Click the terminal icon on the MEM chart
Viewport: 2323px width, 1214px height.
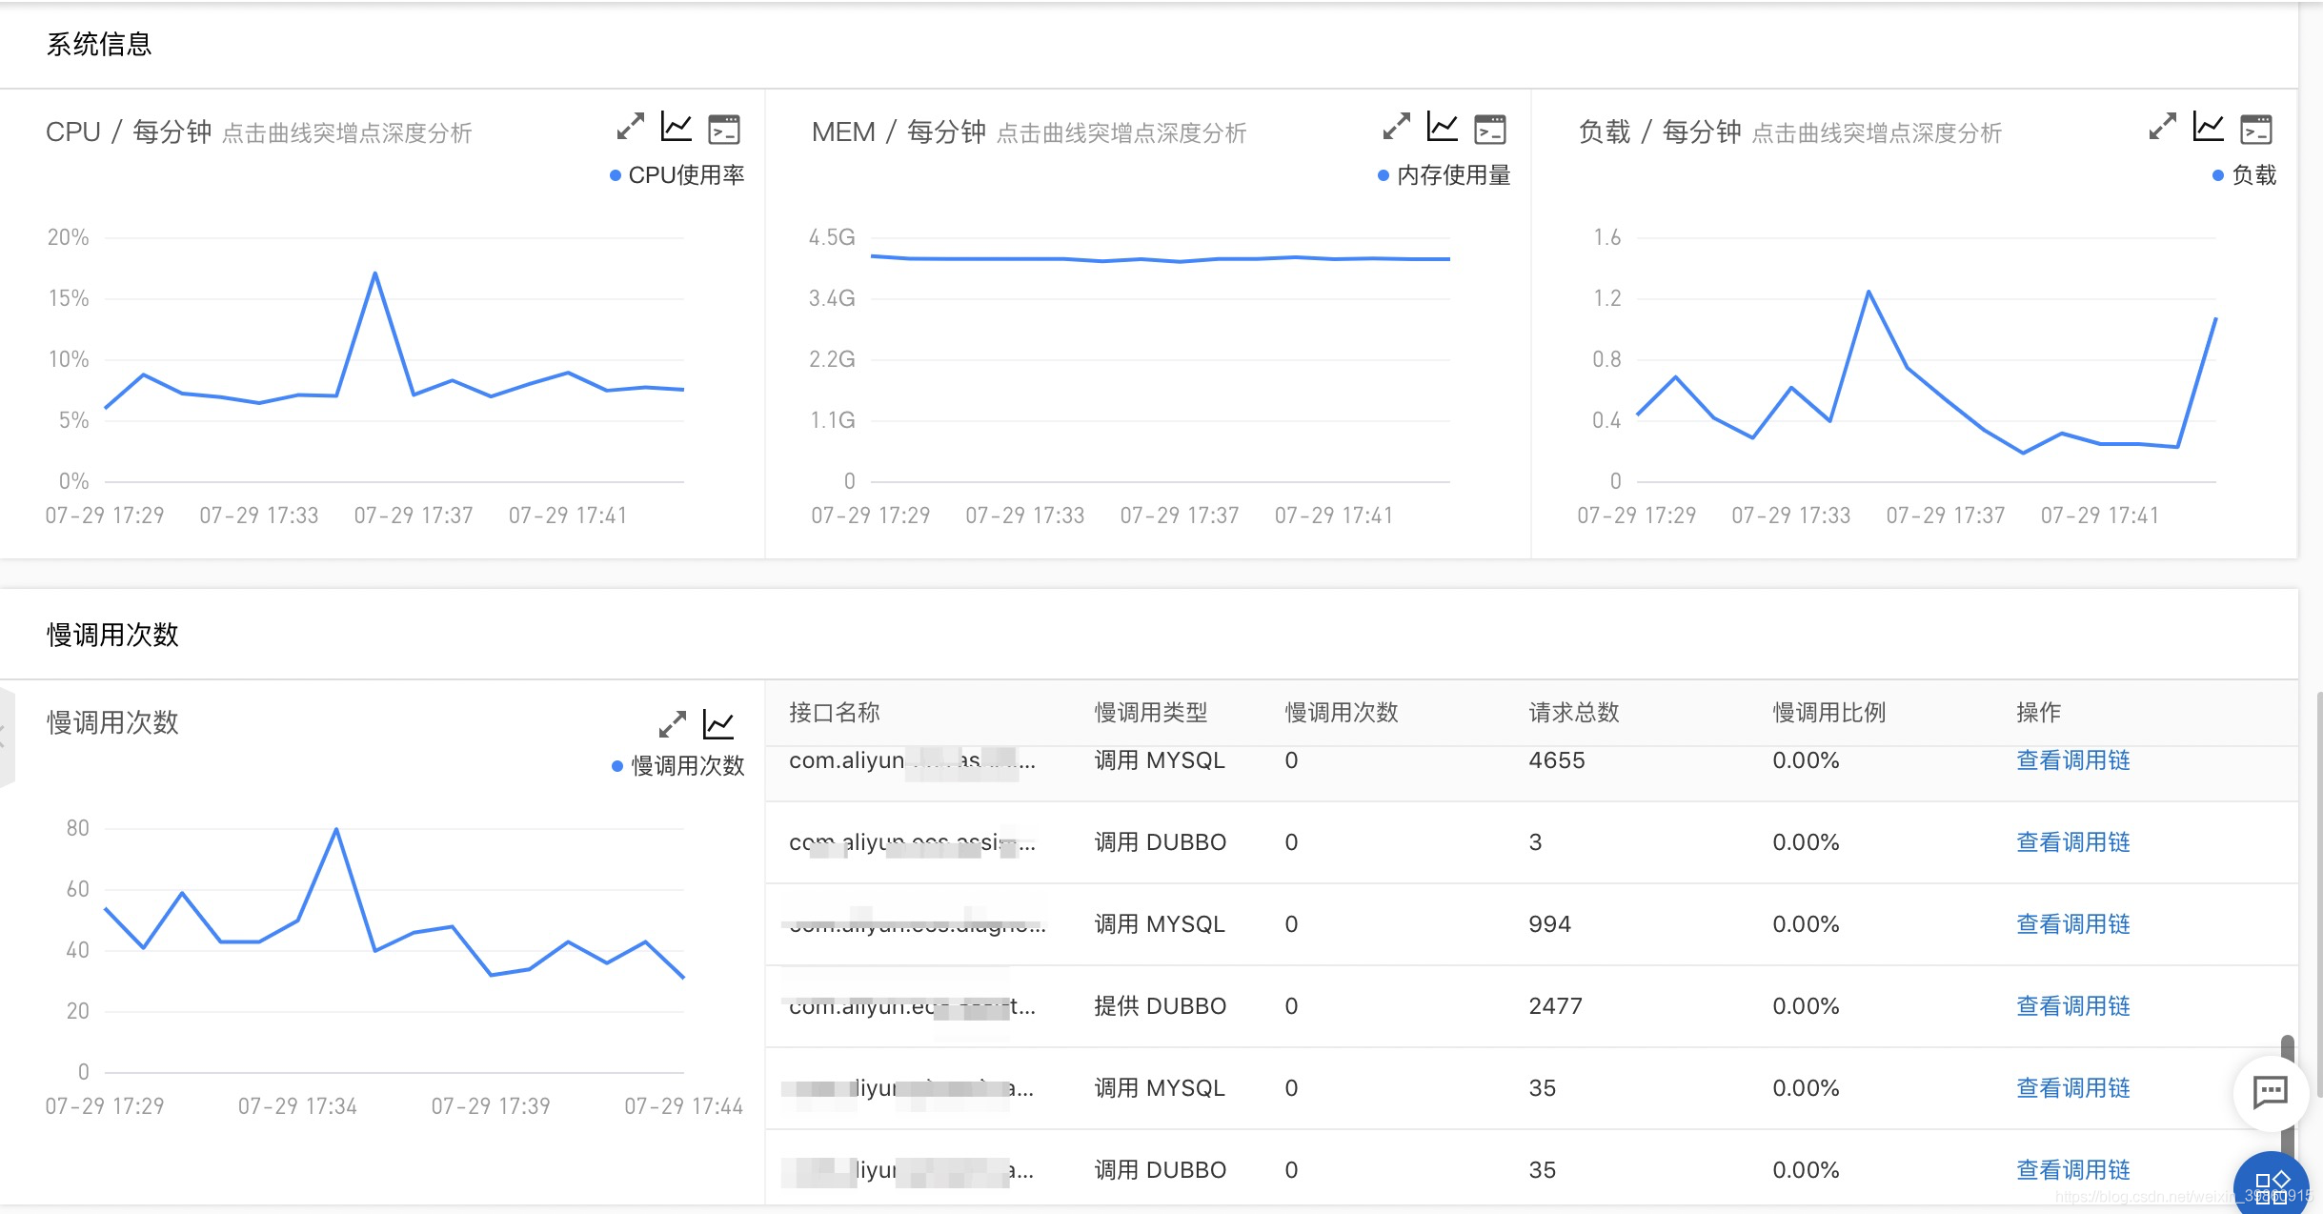1491,129
